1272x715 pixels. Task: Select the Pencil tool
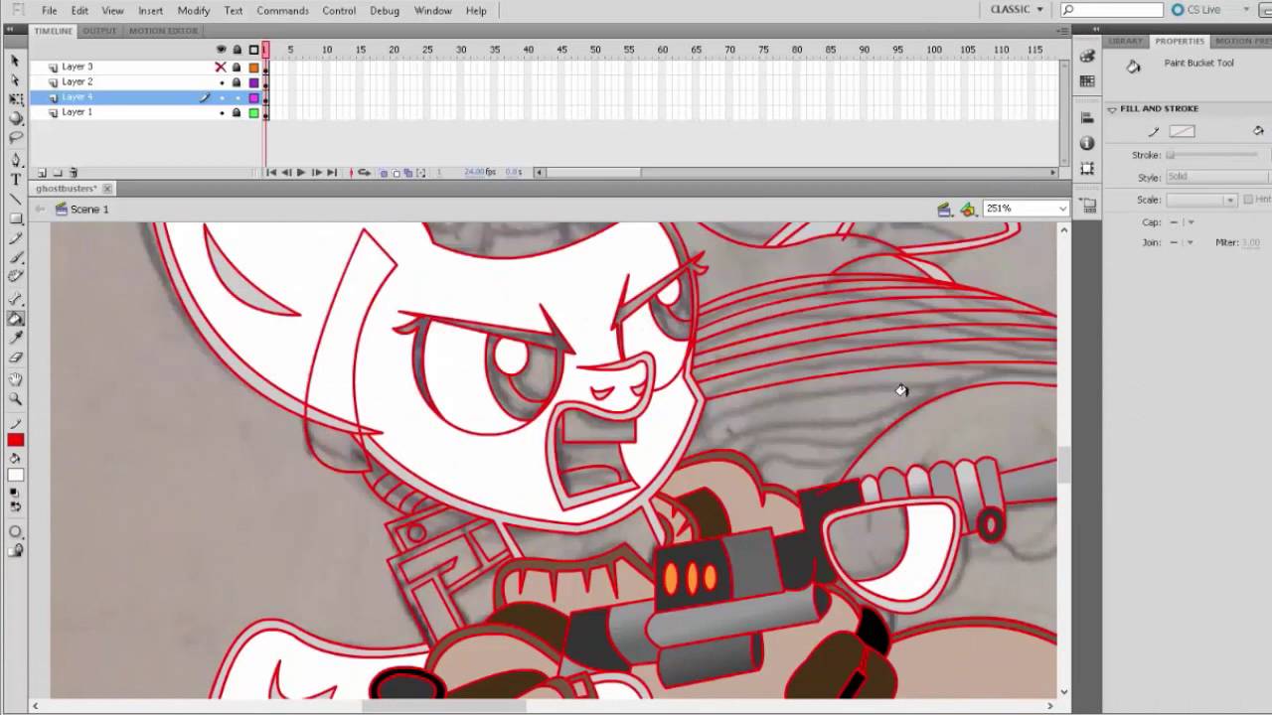point(15,238)
